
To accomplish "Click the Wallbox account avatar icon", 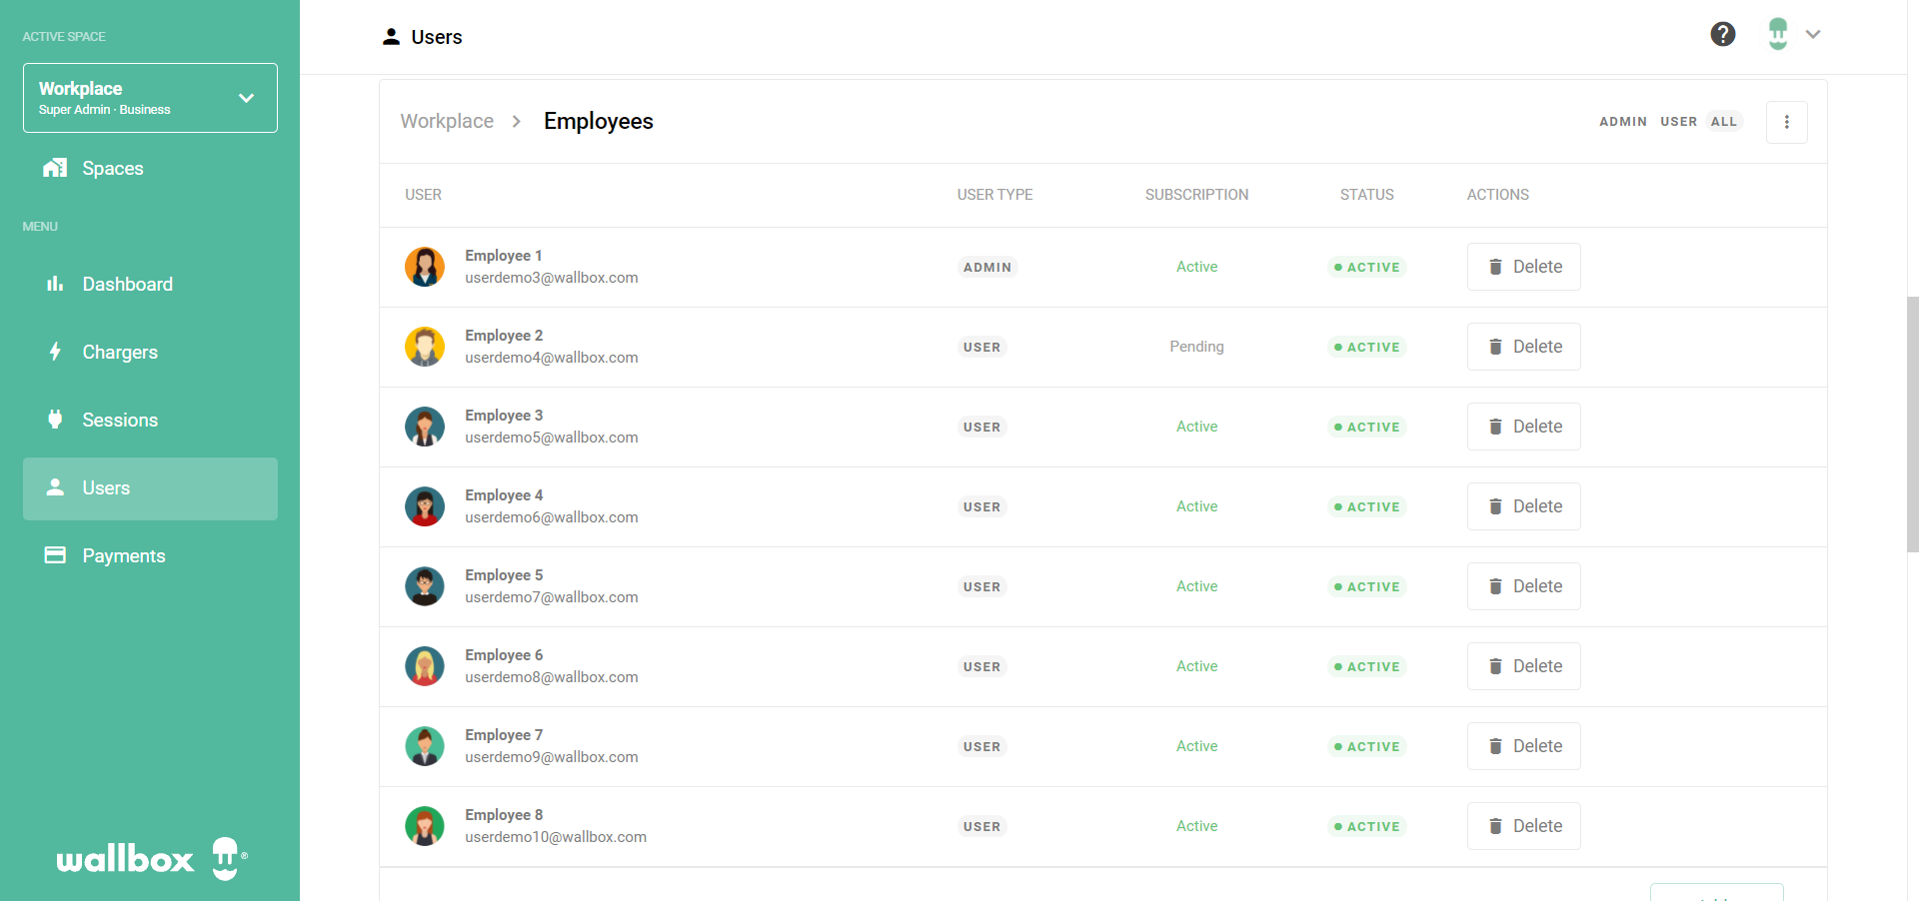I will tap(1777, 34).
